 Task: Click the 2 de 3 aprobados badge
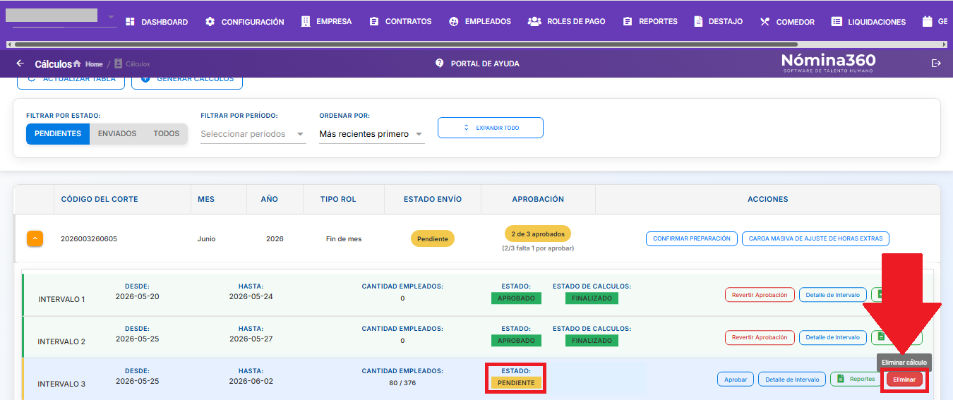[538, 234]
